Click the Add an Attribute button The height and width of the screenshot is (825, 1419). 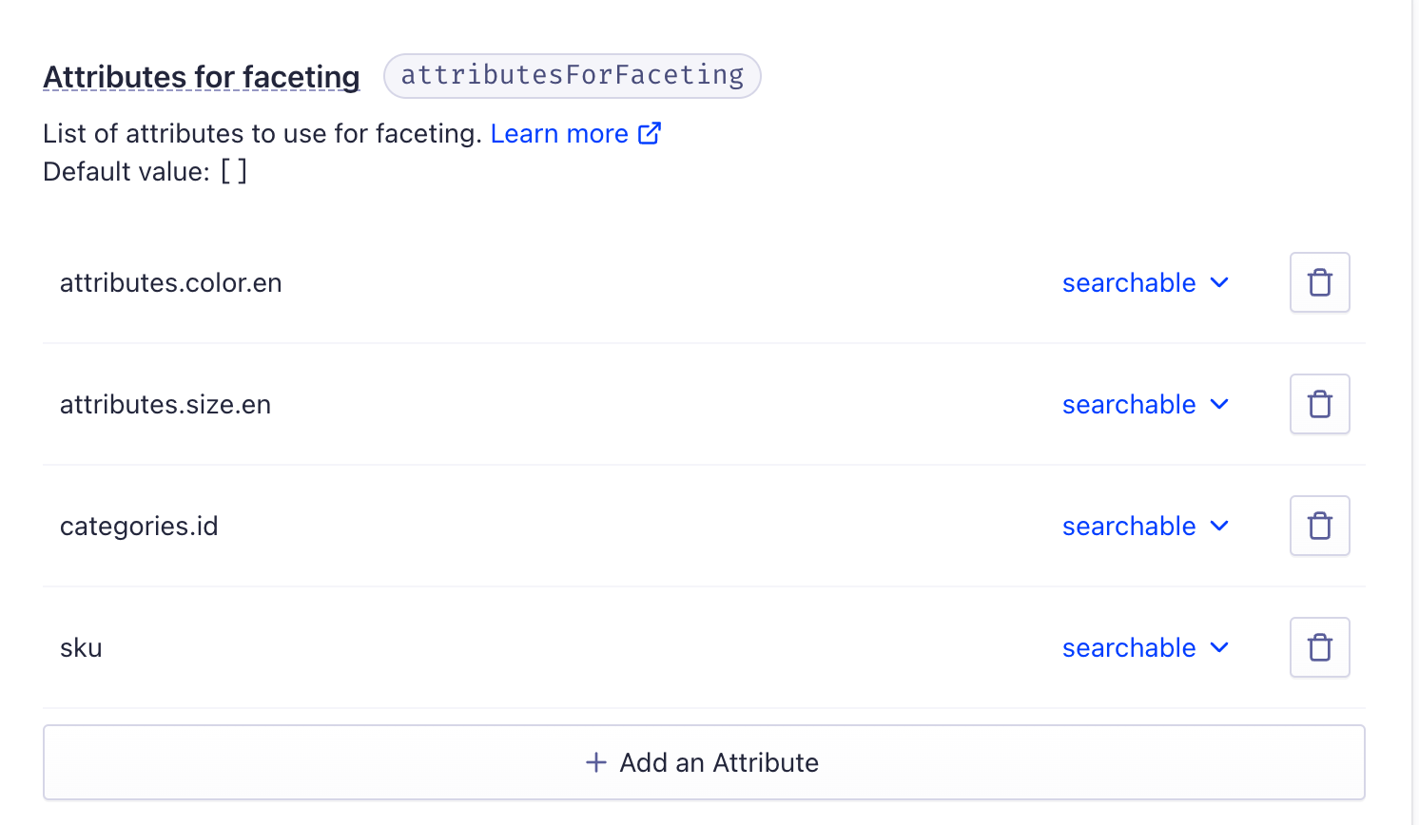(x=702, y=762)
